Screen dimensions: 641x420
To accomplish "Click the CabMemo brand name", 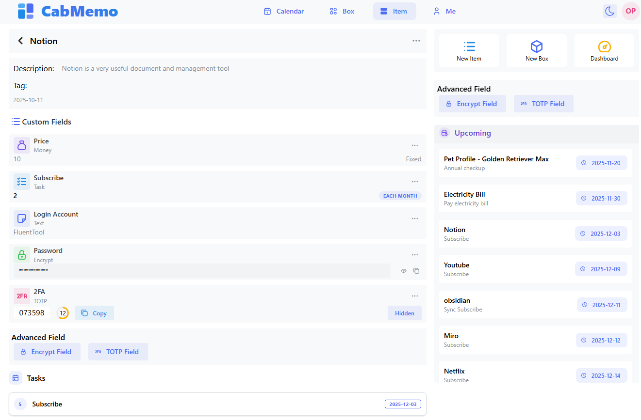I will [80, 11].
